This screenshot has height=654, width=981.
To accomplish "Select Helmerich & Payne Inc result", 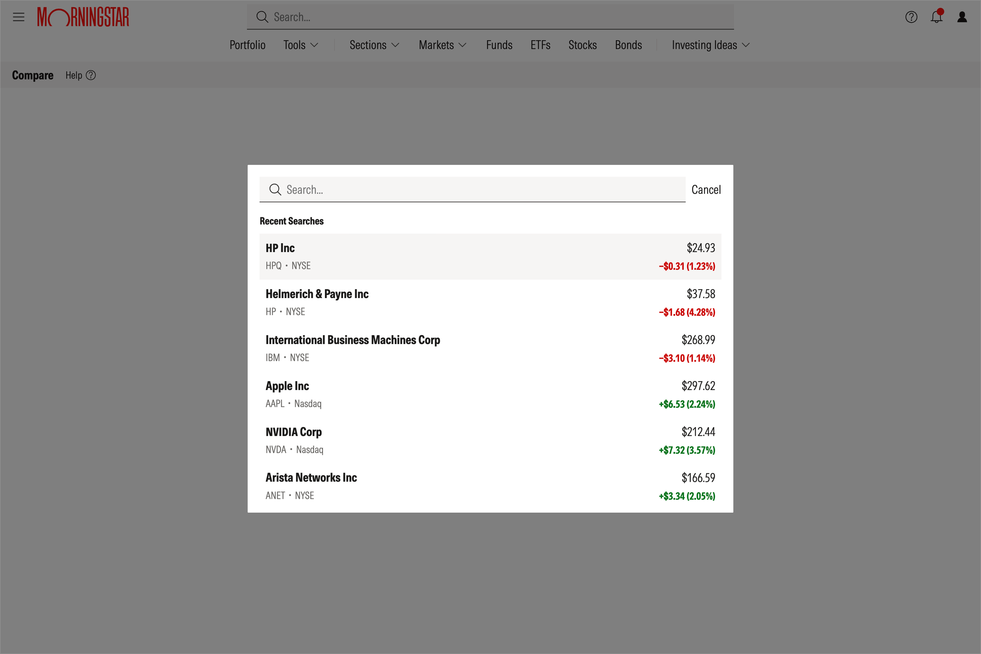I will (x=490, y=302).
